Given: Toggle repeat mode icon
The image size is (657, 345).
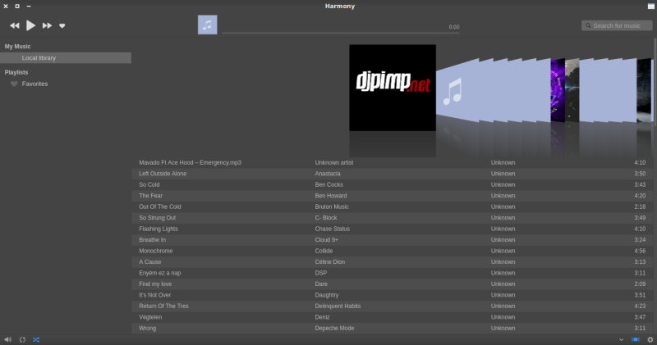Looking at the screenshot, I should click(x=22, y=339).
